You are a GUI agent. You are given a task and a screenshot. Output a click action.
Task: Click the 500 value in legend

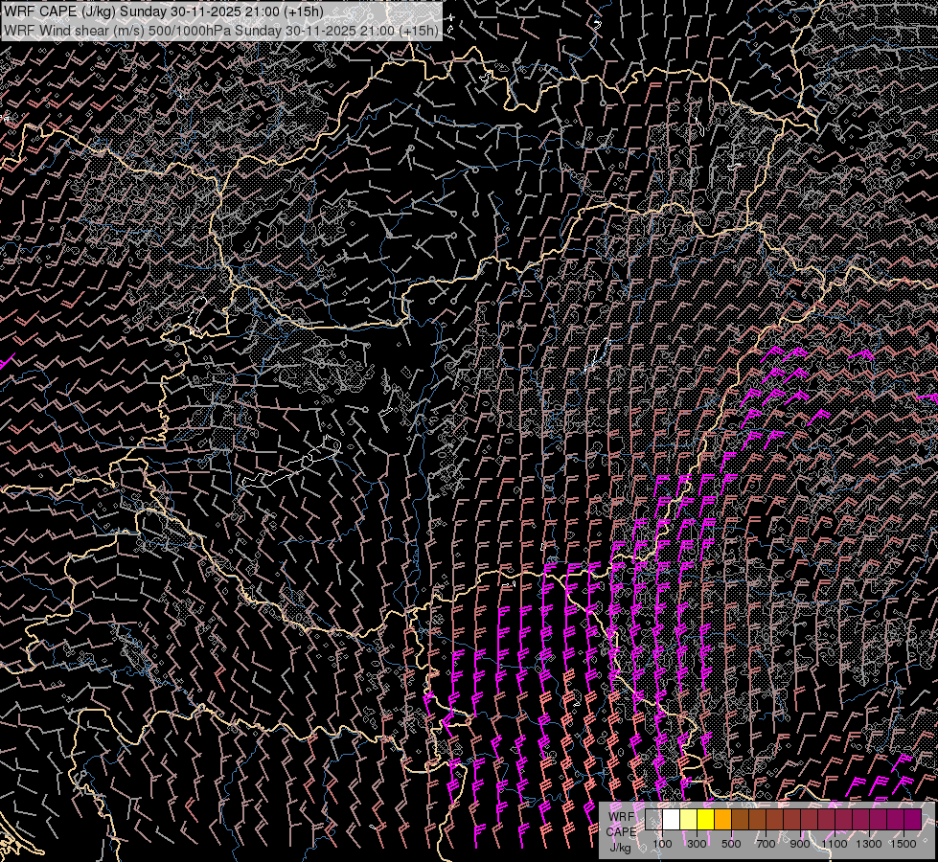click(x=731, y=844)
